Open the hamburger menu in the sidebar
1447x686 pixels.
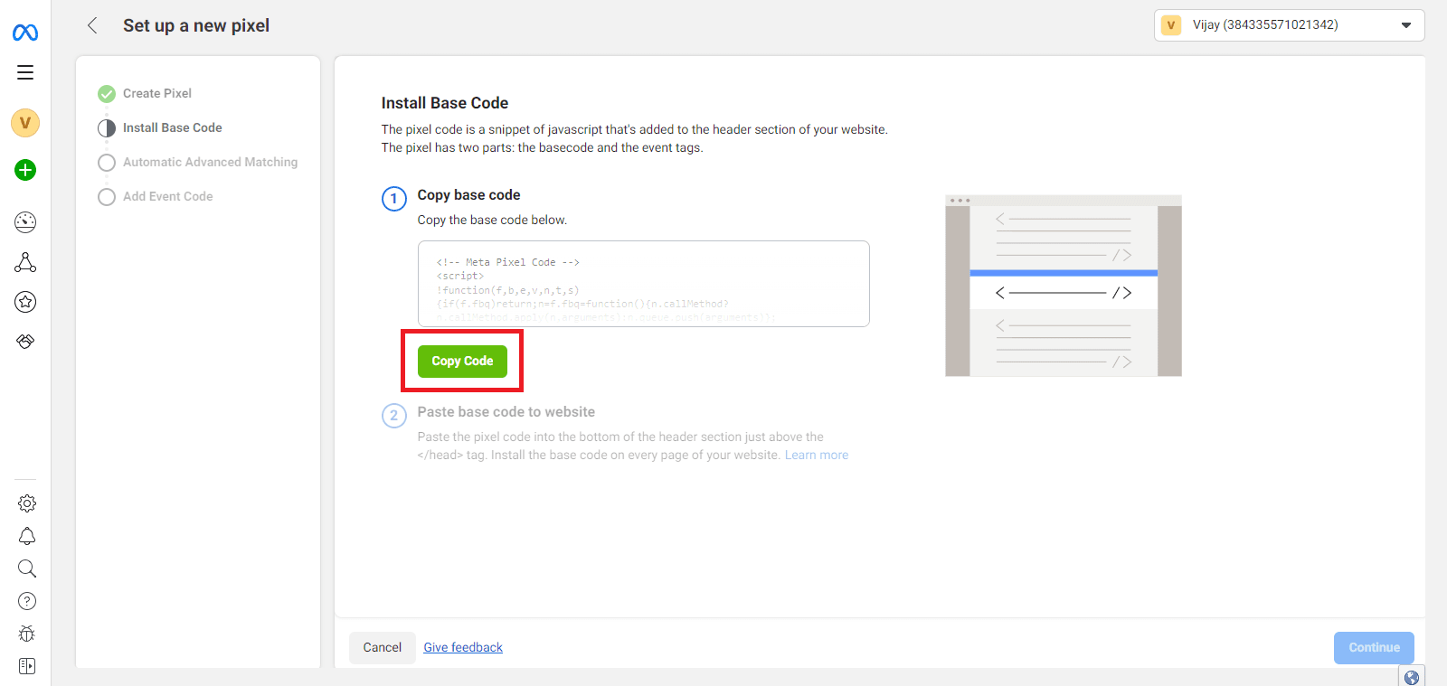(25, 72)
